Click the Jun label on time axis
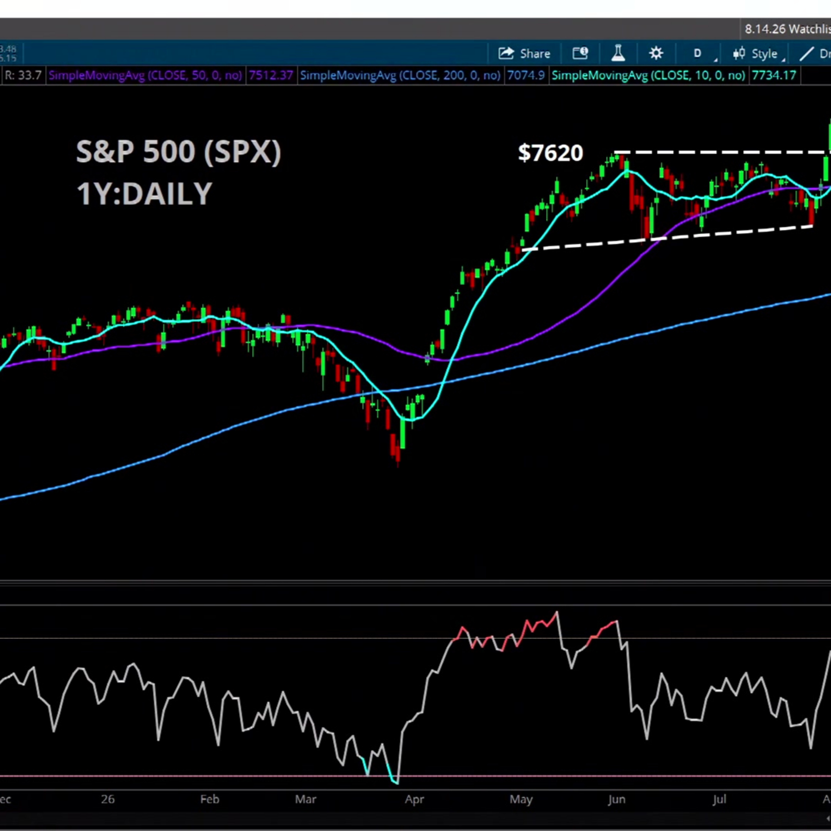Viewport: 831px width, 831px height. [x=616, y=799]
